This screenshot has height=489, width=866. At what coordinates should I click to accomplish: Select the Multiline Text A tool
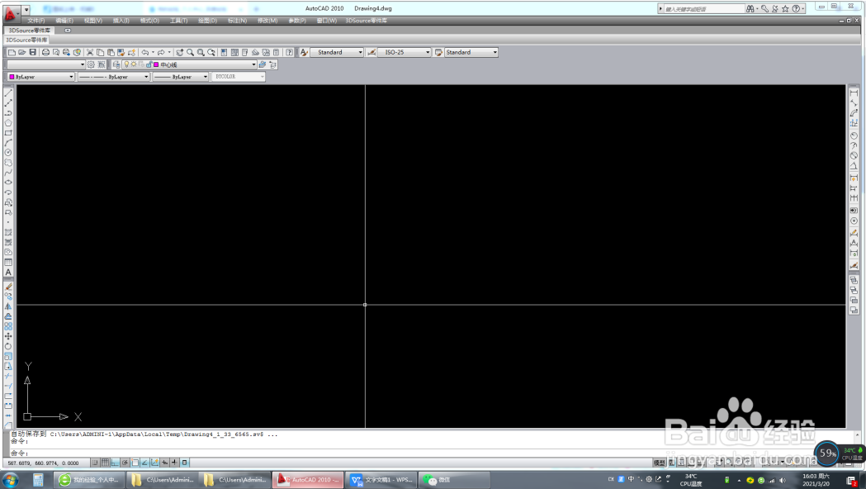coord(8,272)
